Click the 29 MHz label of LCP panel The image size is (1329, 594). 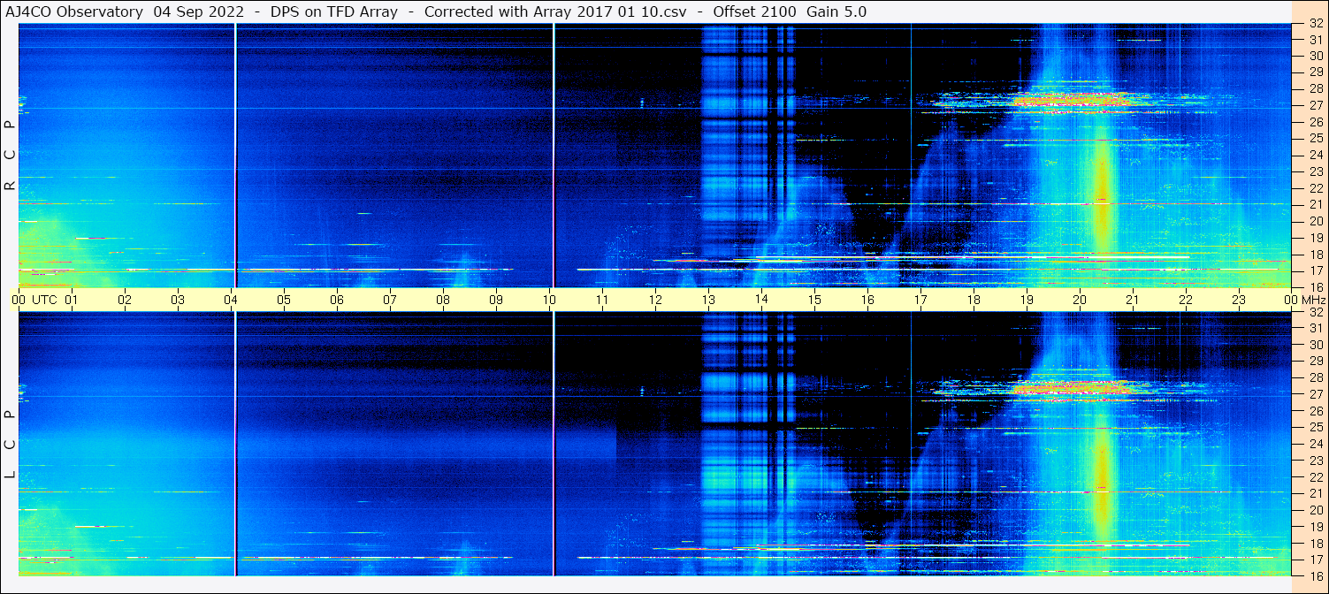[1315, 362]
